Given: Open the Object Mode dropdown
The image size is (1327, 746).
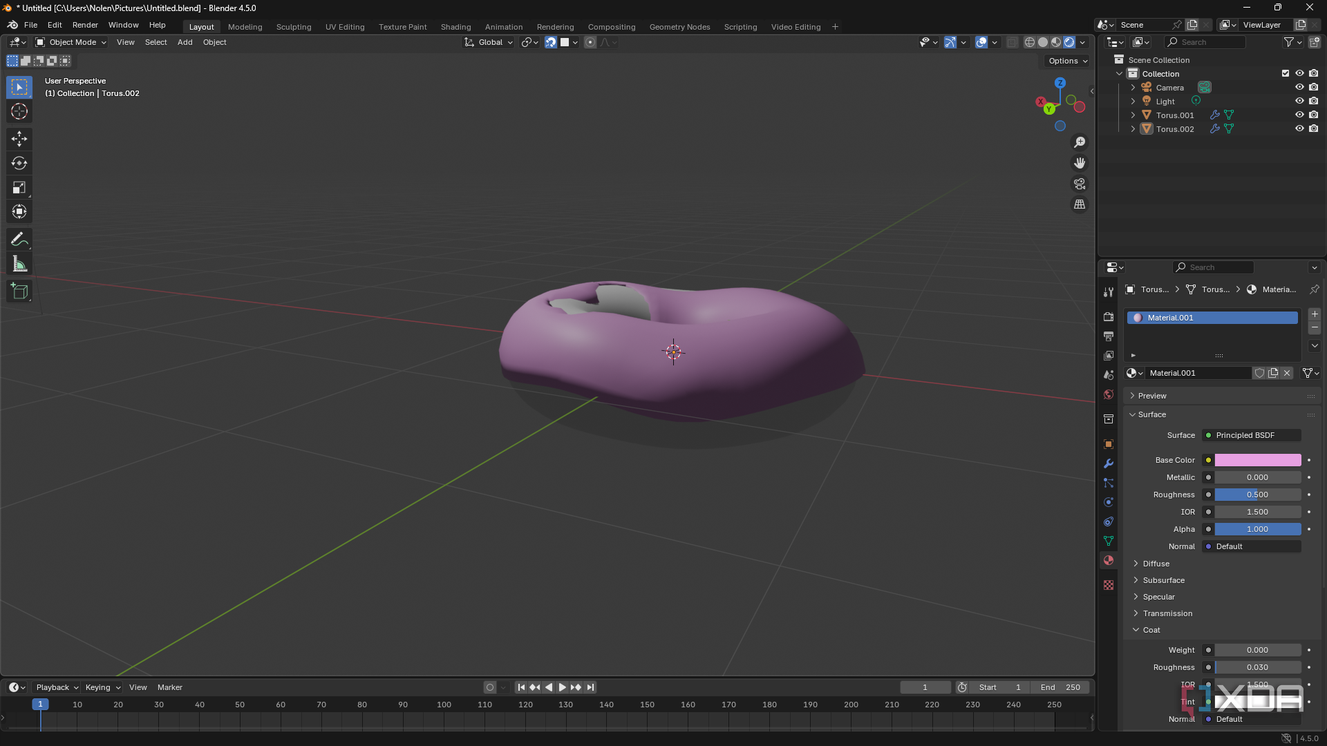Looking at the screenshot, I should click(x=71, y=42).
